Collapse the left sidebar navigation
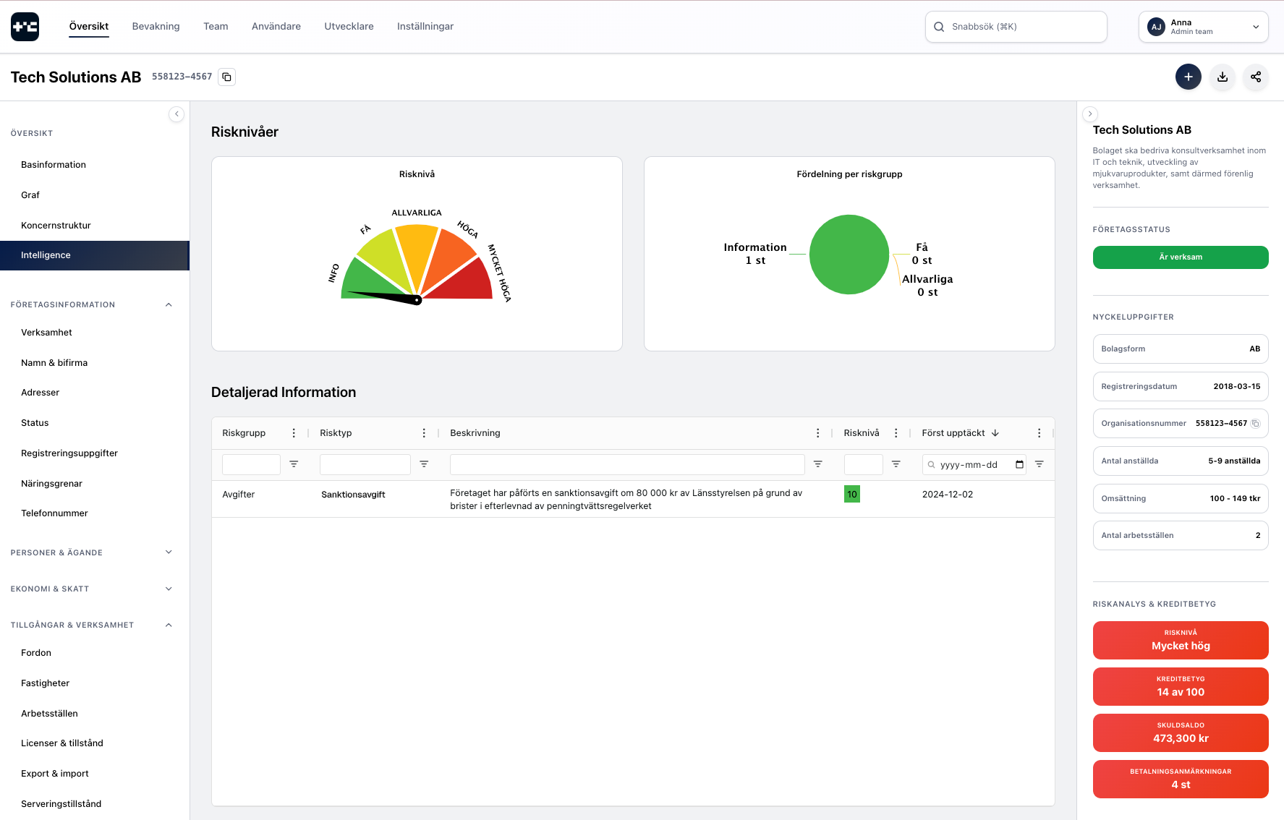Image resolution: width=1284 pixels, height=820 pixels. (x=177, y=114)
